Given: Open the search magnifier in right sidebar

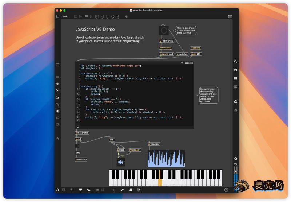Looking at the screenshot, I should 235,61.
